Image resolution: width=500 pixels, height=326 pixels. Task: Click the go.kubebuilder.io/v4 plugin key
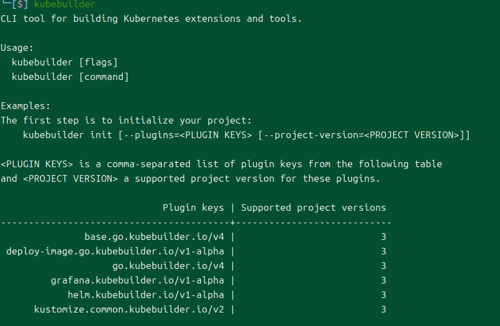168,266
